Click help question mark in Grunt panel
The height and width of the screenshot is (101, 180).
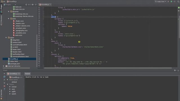click(x=4, y=89)
